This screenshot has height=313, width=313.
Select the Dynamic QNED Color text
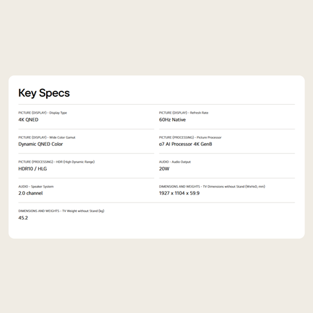(x=41, y=144)
